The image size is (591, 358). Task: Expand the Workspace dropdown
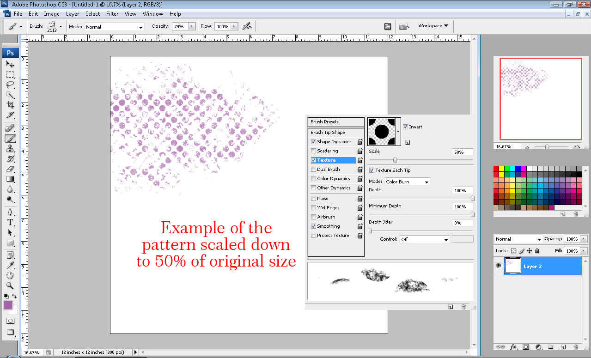[433, 26]
